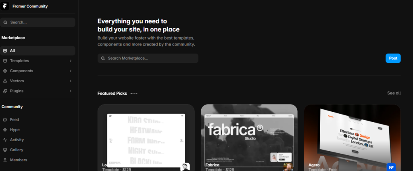Click the Hype bars icon
The height and width of the screenshot is (171, 413).
tap(5, 129)
